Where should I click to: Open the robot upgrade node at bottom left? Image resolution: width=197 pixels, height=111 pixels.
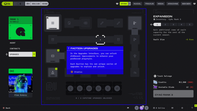point(53,72)
